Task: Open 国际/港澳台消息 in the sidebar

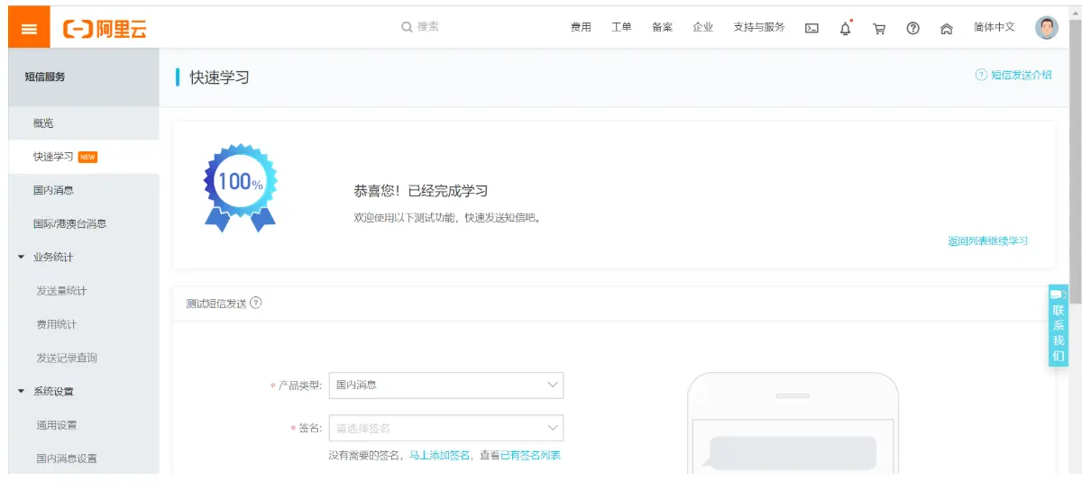Action: click(84, 223)
